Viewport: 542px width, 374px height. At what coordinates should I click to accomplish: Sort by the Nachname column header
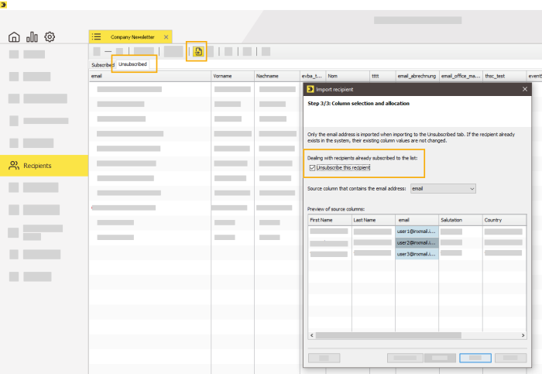277,76
